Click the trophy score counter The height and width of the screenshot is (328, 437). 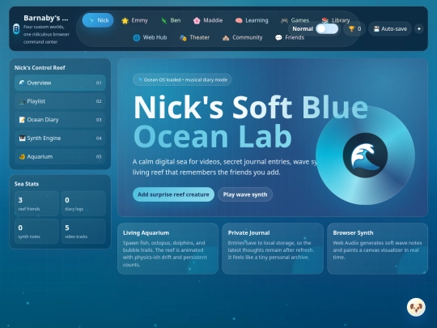(354, 28)
